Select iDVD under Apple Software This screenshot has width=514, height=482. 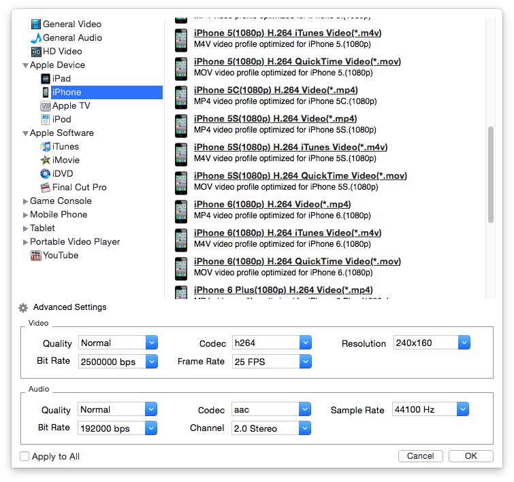63,174
